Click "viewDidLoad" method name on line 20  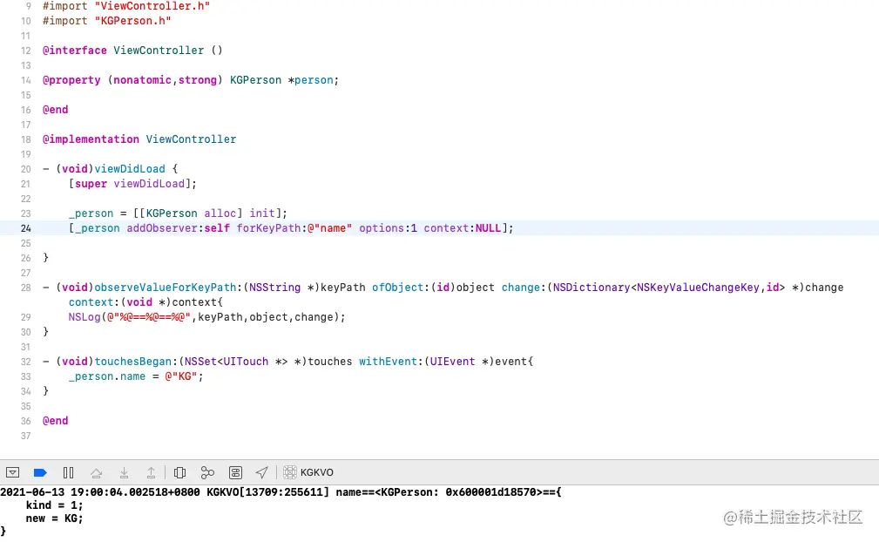(130, 169)
